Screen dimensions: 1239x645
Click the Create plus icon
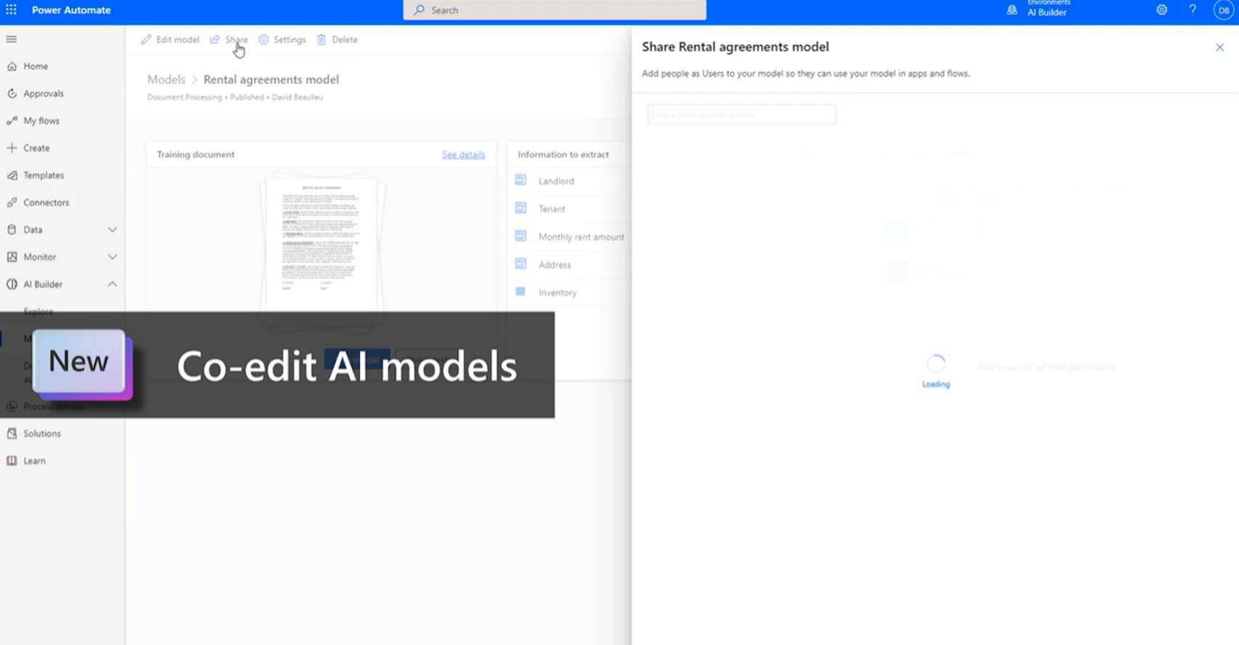[x=12, y=148]
